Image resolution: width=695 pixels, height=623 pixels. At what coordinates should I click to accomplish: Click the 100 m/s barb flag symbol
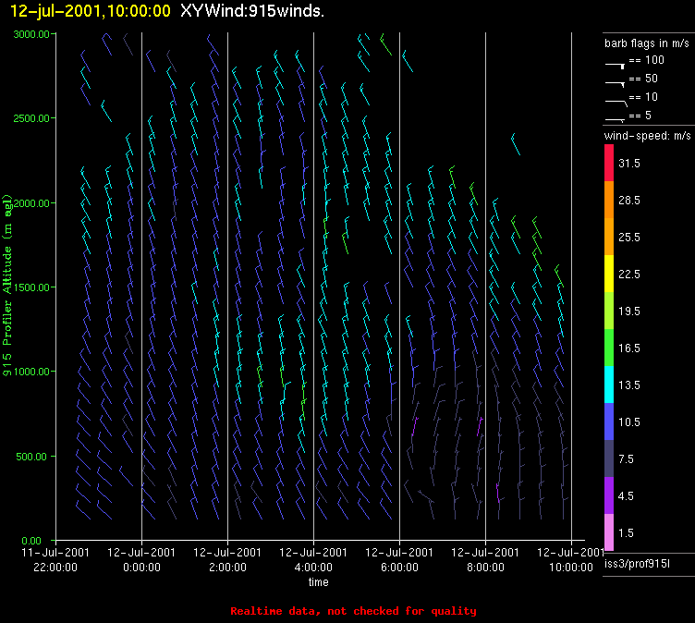tap(616, 64)
